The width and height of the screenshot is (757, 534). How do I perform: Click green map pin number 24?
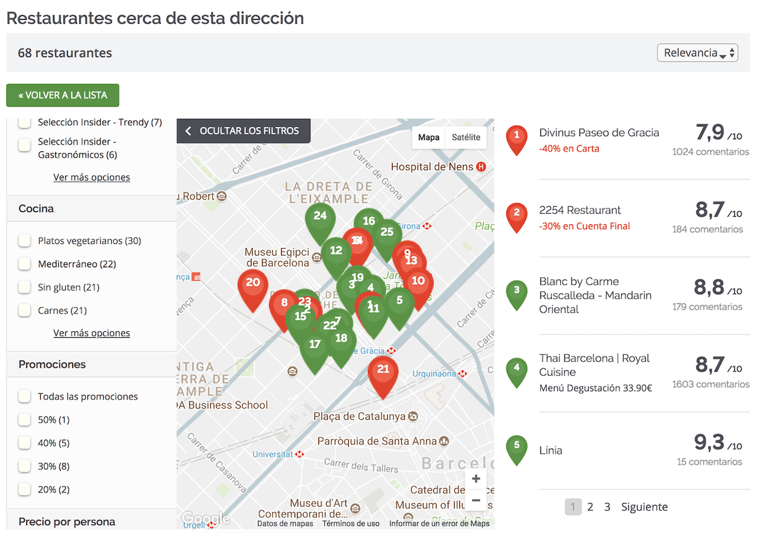[320, 218]
